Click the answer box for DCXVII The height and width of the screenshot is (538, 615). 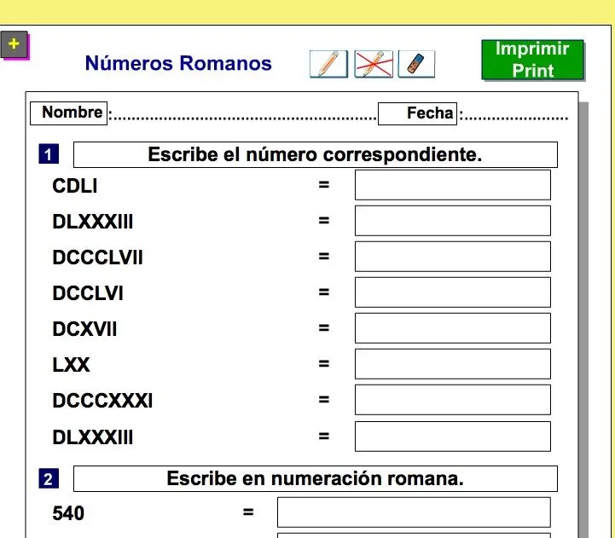(x=453, y=328)
